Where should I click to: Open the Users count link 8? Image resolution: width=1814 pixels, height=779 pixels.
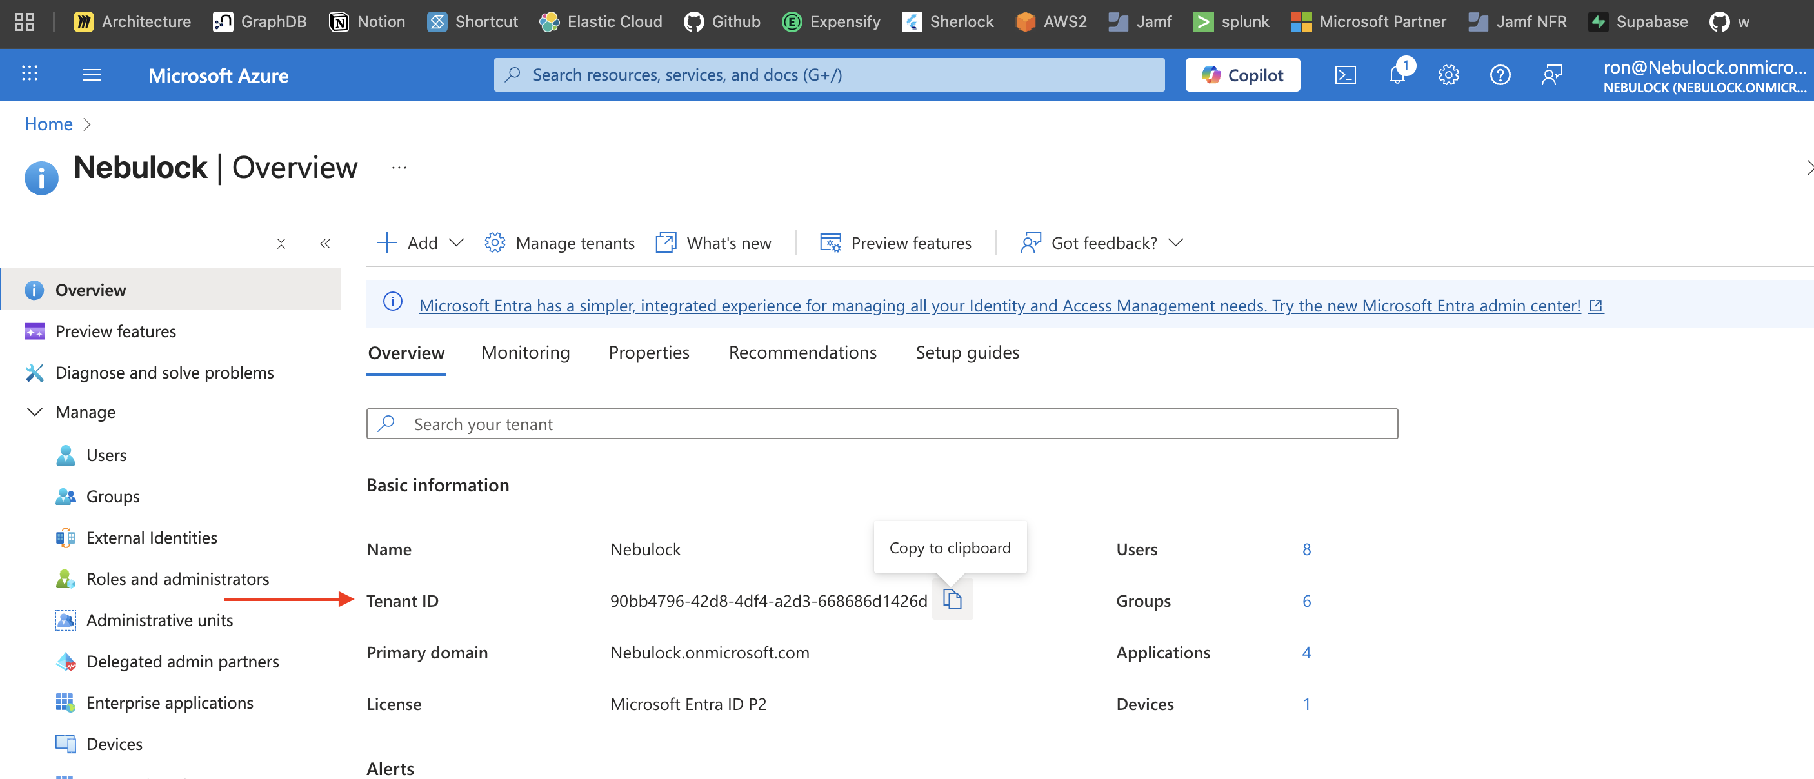click(1306, 549)
